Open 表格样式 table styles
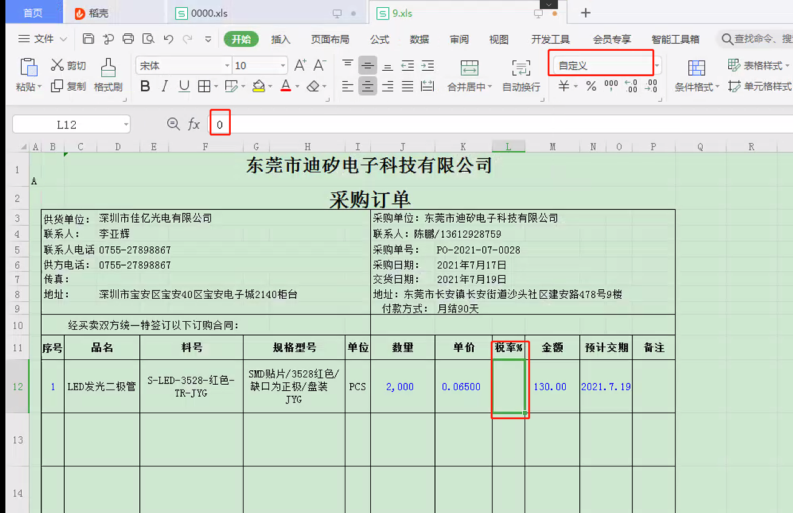This screenshot has height=513, width=793. click(x=758, y=65)
